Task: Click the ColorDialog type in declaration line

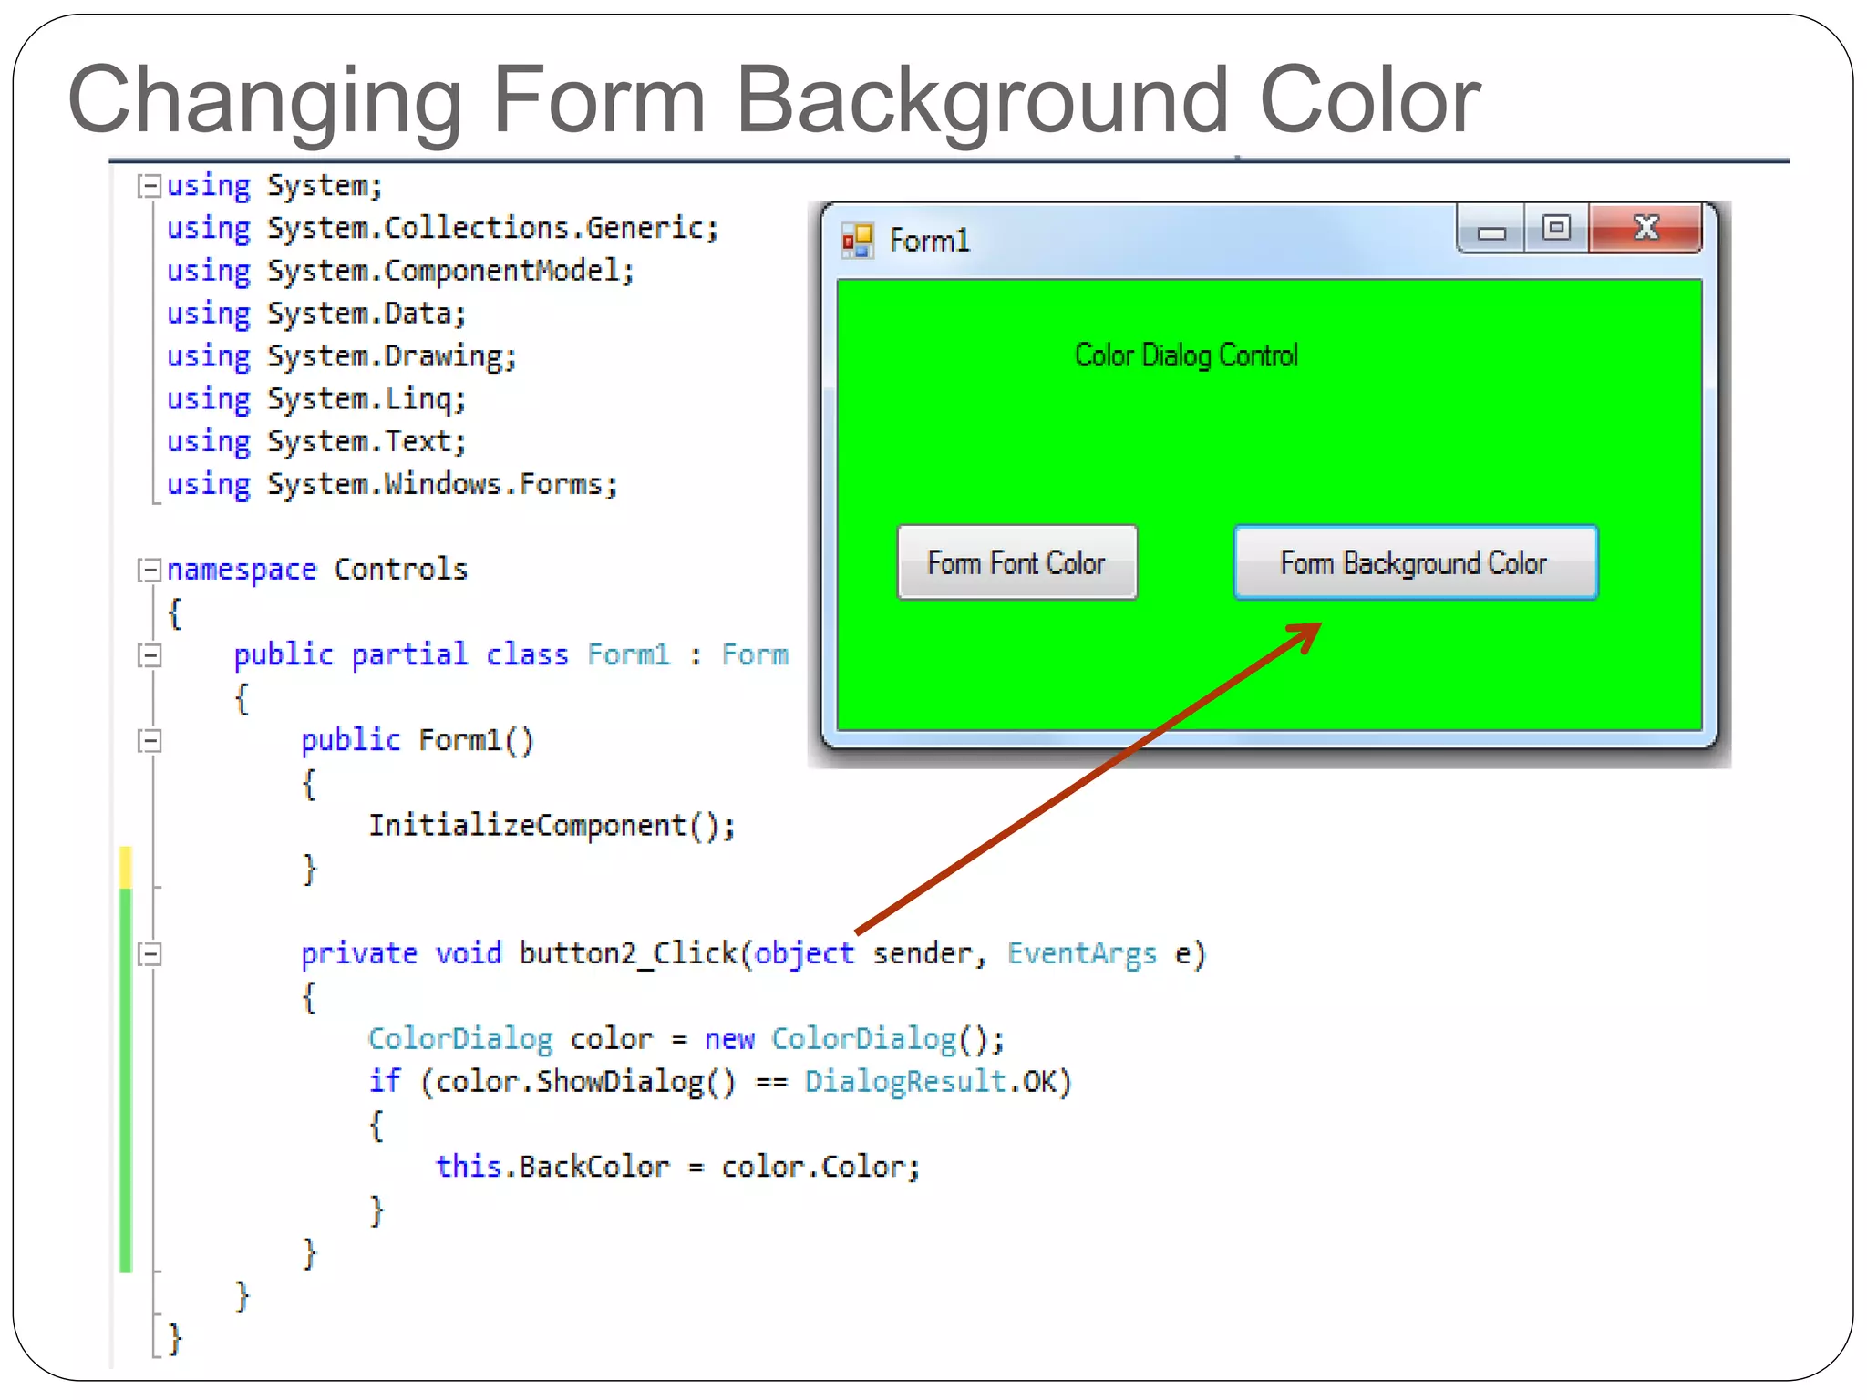Action: pyautogui.click(x=460, y=1039)
